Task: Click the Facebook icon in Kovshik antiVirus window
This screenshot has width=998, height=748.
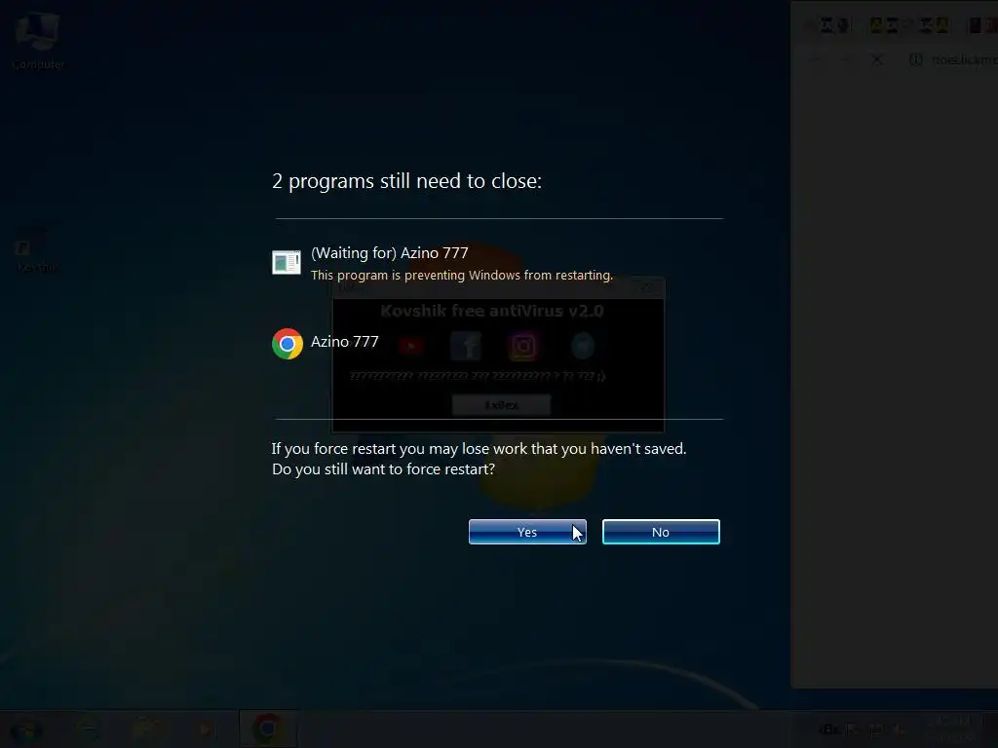Action: click(x=466, y=346)
